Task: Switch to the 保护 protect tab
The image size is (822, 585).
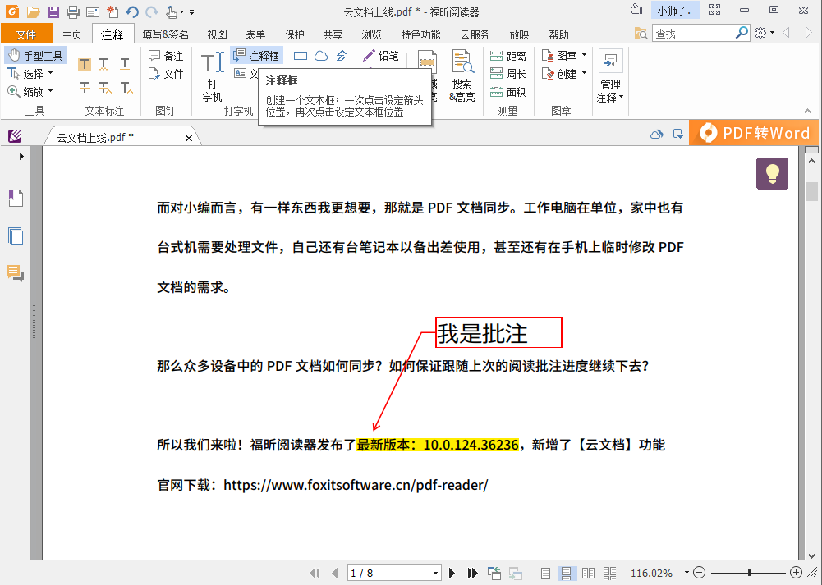Action: point(294,34)
